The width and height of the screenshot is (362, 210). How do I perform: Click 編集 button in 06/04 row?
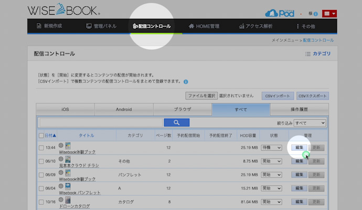(299, 188)
